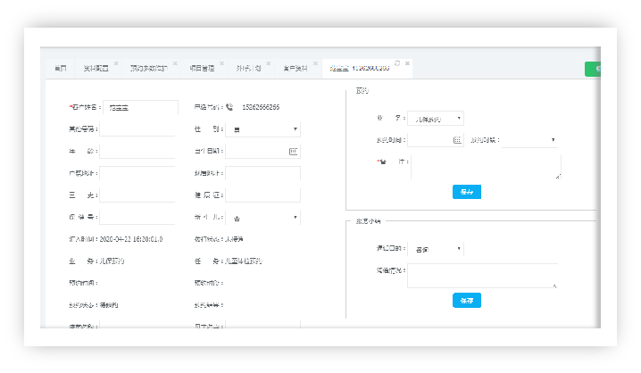Switch to the 首页 home tab
Image resolution: width=641 pixels, height=373 pixels.
pyautogui.click(x=60, y=68)
